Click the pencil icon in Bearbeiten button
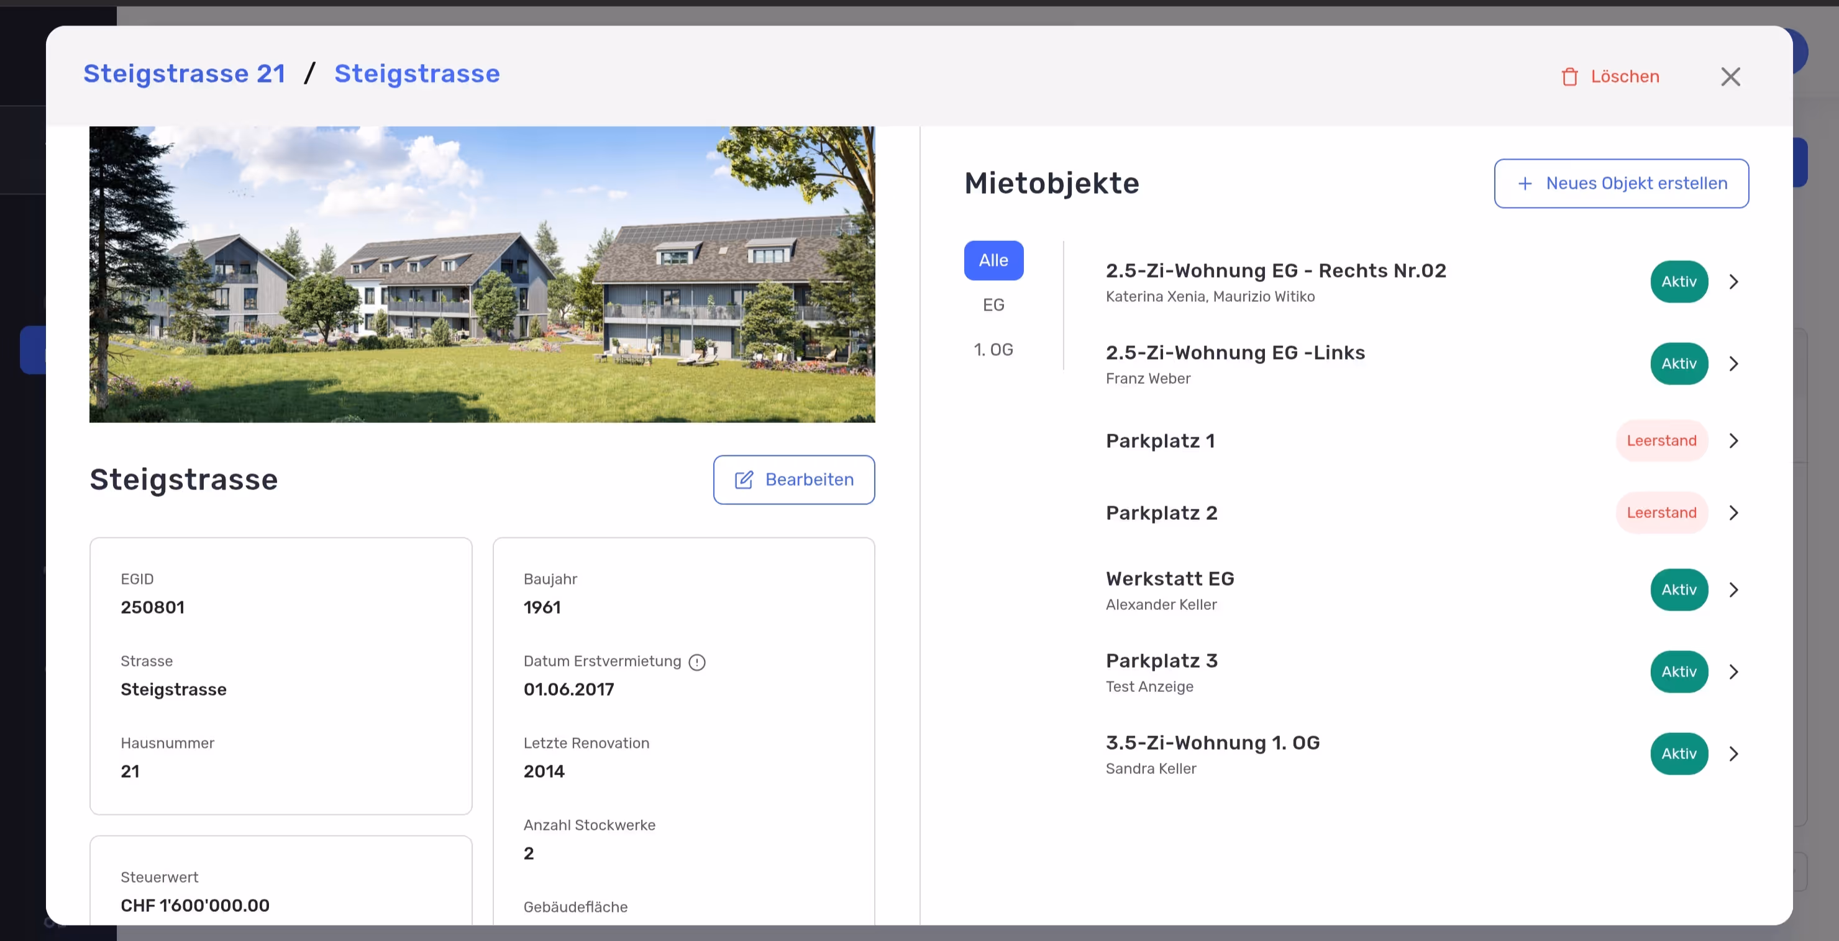The height and width of the screenshot is (941, 1839). [x=744, y=480]
